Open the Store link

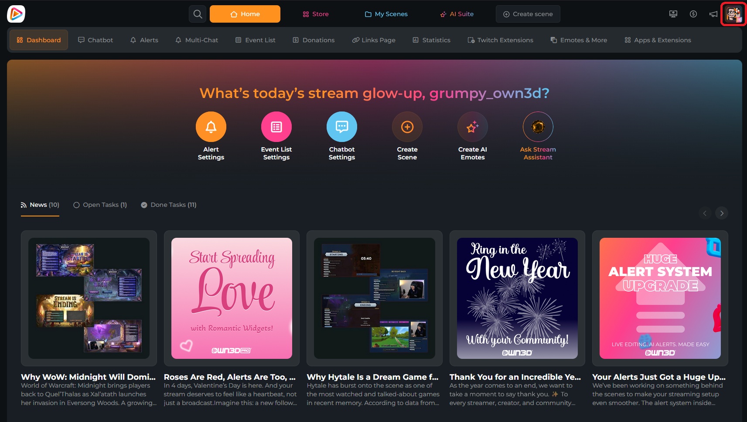pyautogui.click(x=316, y=14)
